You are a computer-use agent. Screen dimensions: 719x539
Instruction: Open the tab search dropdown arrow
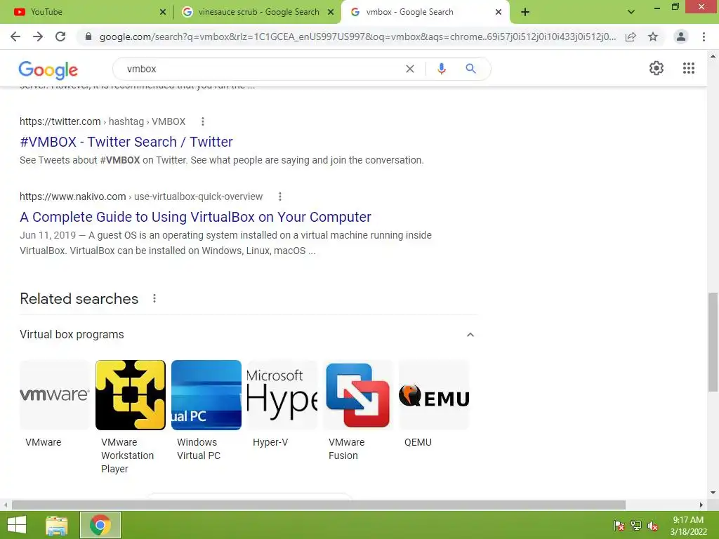pos(631,12)
